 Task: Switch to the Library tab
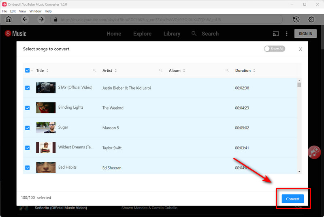click(172, 34)
